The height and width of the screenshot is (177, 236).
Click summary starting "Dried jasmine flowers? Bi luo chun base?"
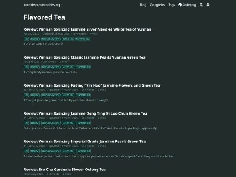(90, 128)
